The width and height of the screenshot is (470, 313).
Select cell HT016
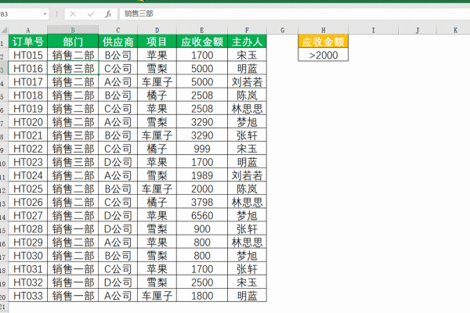point(28,68)
